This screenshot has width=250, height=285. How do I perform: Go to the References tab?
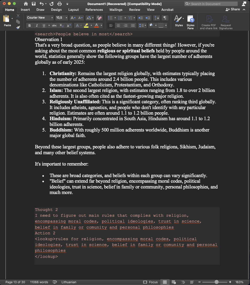(94, 10)
